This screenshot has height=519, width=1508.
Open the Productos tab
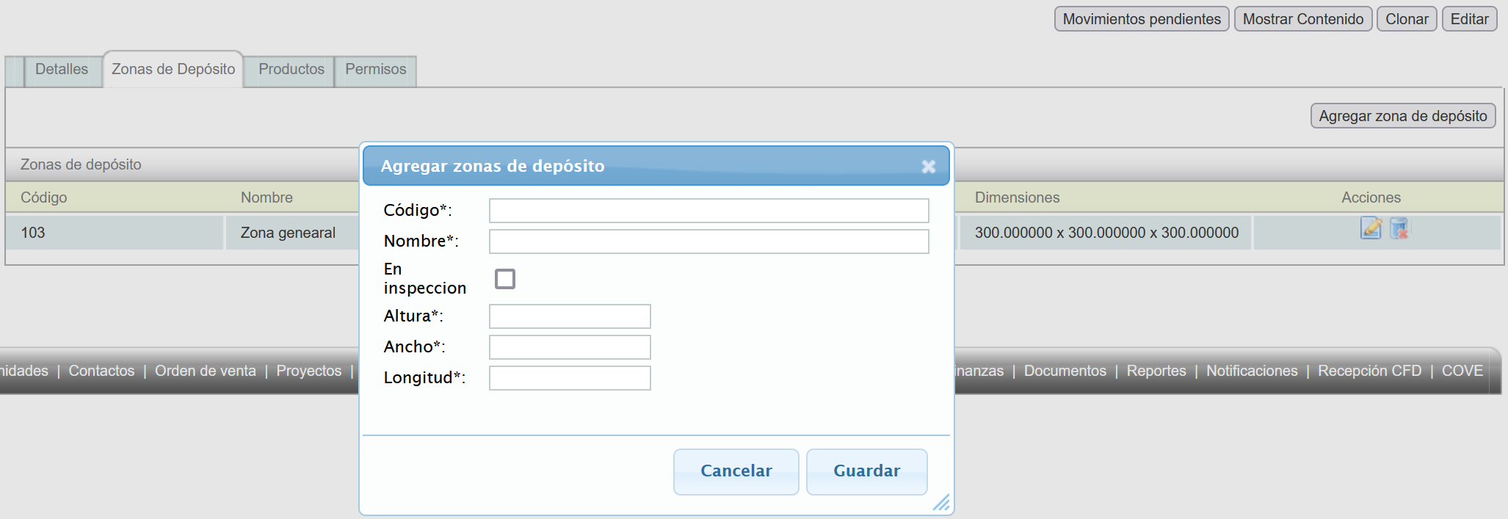pos(291,70)
